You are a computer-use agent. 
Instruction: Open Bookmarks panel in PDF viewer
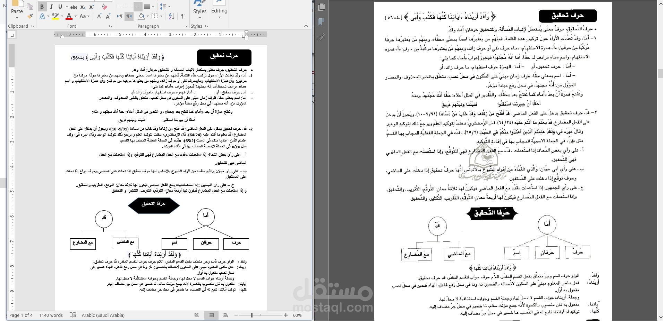321,22
